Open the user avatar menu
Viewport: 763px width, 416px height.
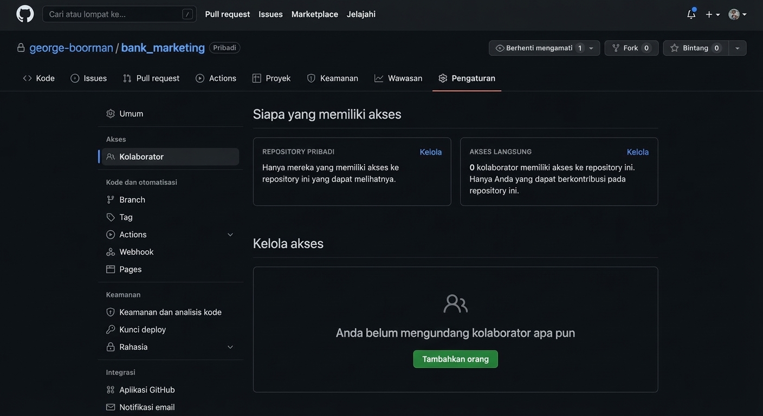coord(738,14)
